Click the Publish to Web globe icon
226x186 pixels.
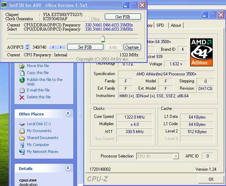coord(22,80)
